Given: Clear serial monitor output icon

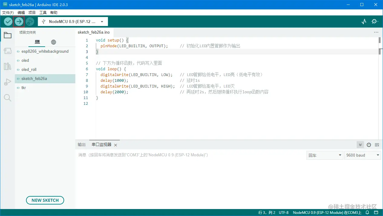Looking at the screenshot, I should point(377,145).
